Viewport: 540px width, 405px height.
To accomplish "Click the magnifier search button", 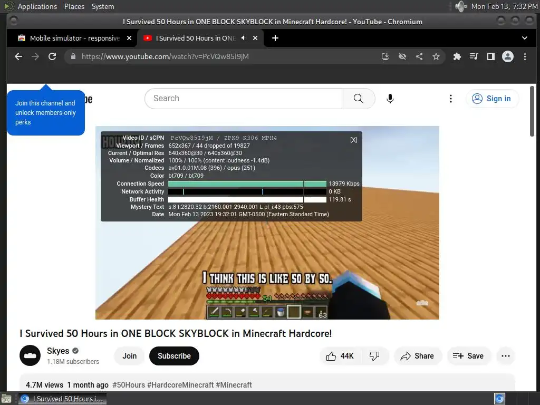I will click(x=358, y=99).
